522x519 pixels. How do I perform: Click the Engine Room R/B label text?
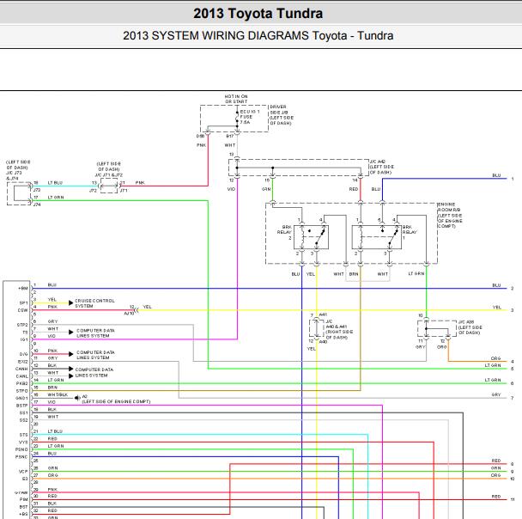[x=450, y=215]
